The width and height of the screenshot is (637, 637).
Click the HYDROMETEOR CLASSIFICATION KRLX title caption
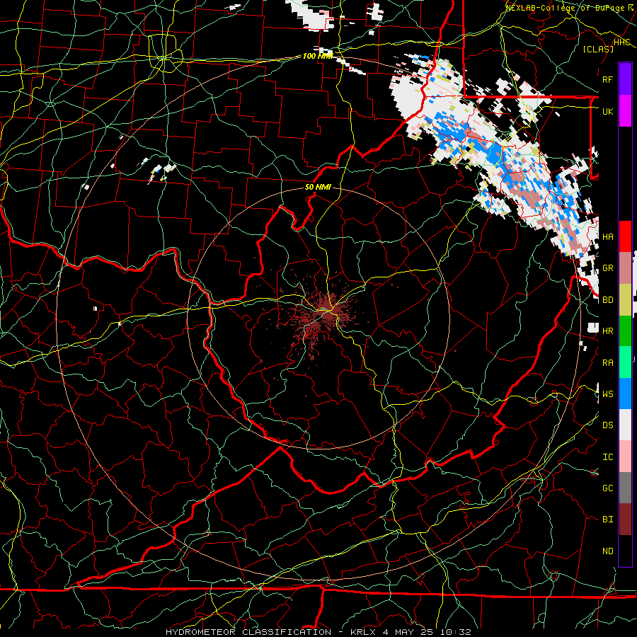[x=318, y=632]
